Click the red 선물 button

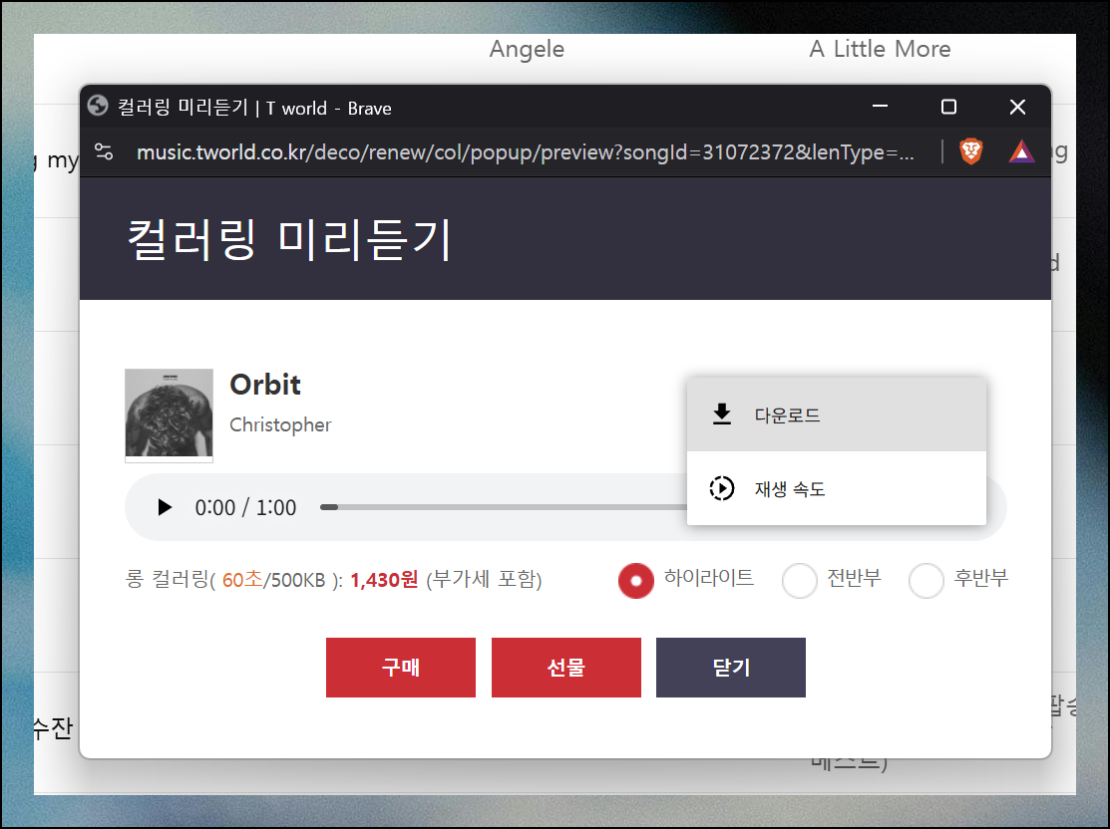point(566,667)
